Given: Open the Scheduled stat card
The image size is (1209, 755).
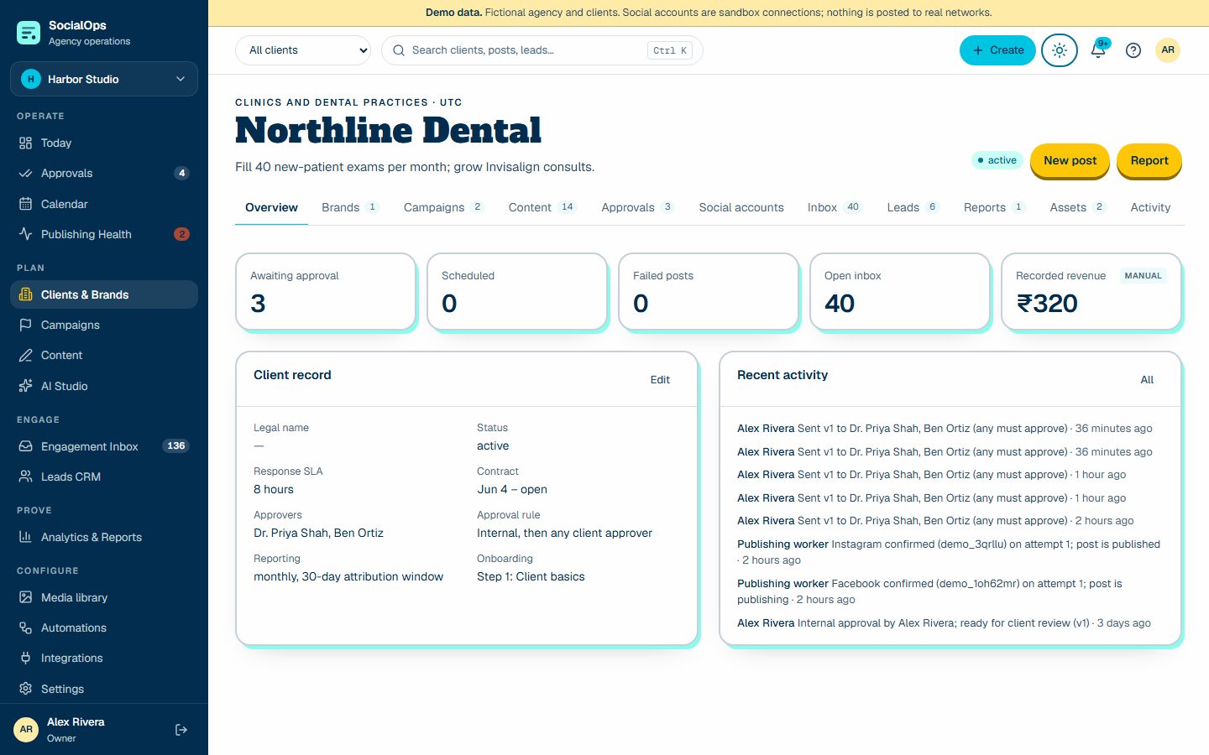Looking at the screenshot, I should point(517,291).
